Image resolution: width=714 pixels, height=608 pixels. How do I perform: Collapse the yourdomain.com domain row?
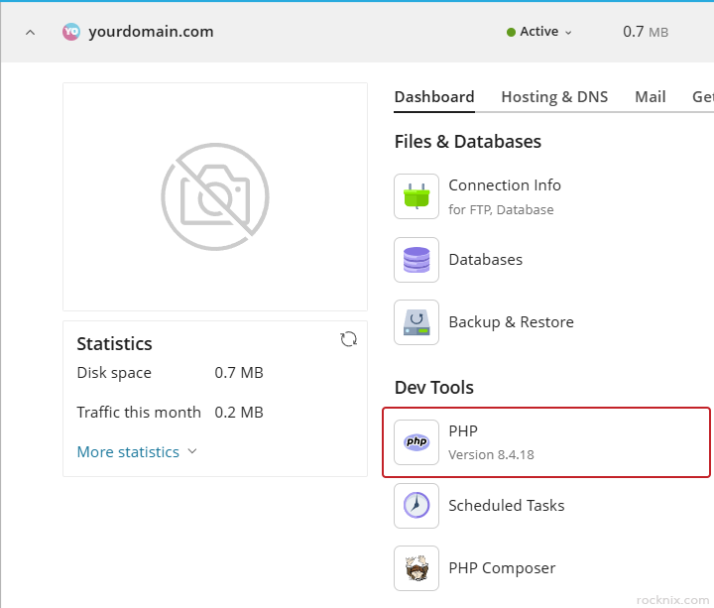[x=30, y=32]
